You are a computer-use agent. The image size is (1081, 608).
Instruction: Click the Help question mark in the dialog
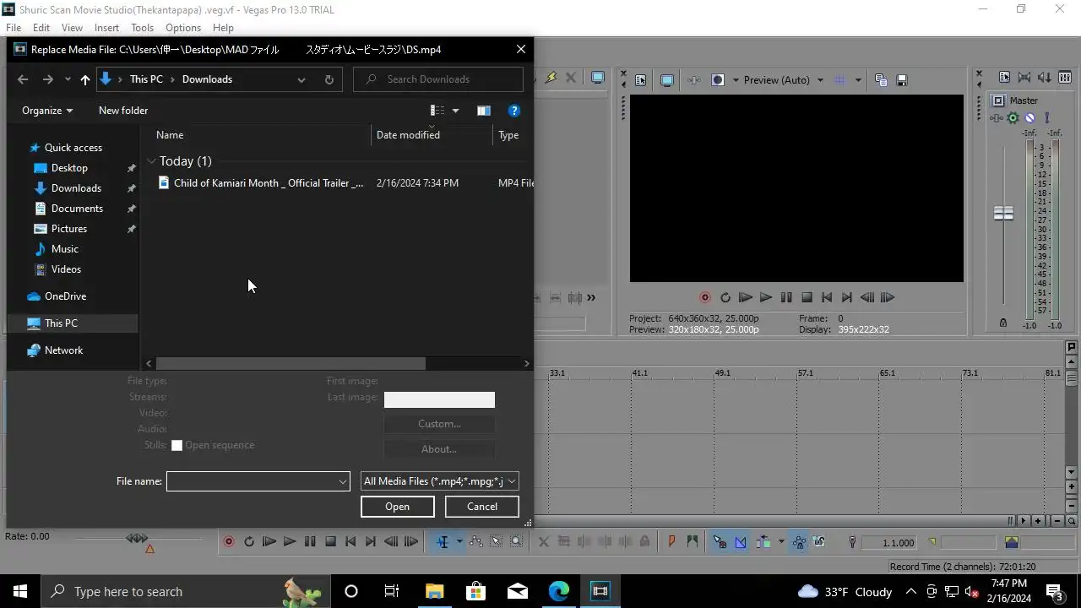[x=513, y=111]
